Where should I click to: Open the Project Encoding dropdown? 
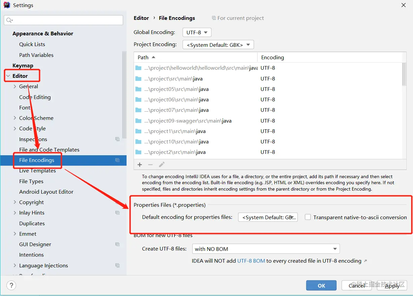click(x=218, y=44)
